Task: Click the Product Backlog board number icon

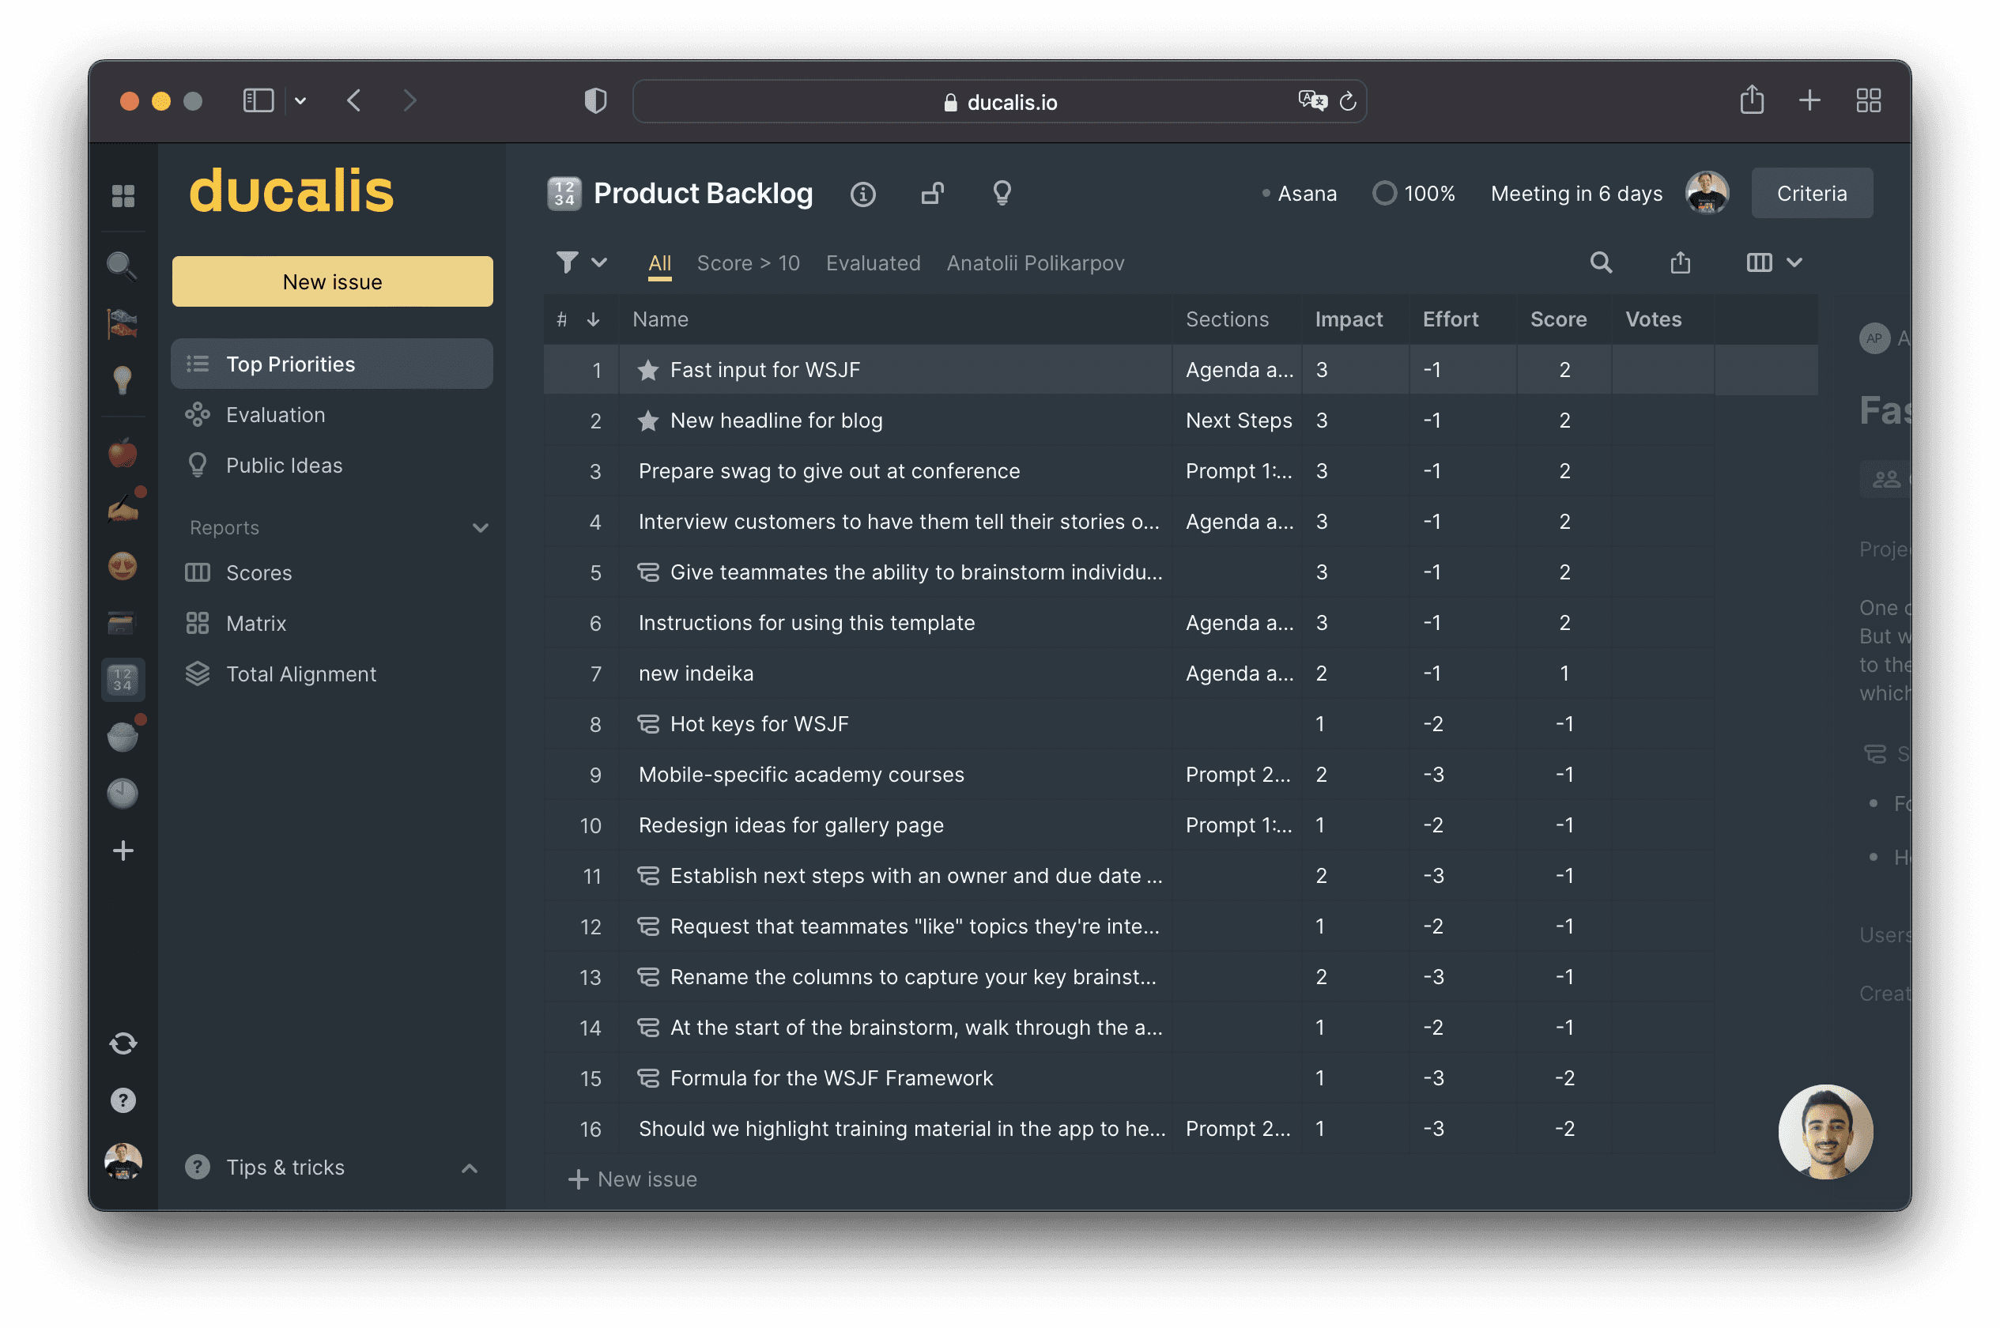Action: pyautogui.click(x=564, y=194)
